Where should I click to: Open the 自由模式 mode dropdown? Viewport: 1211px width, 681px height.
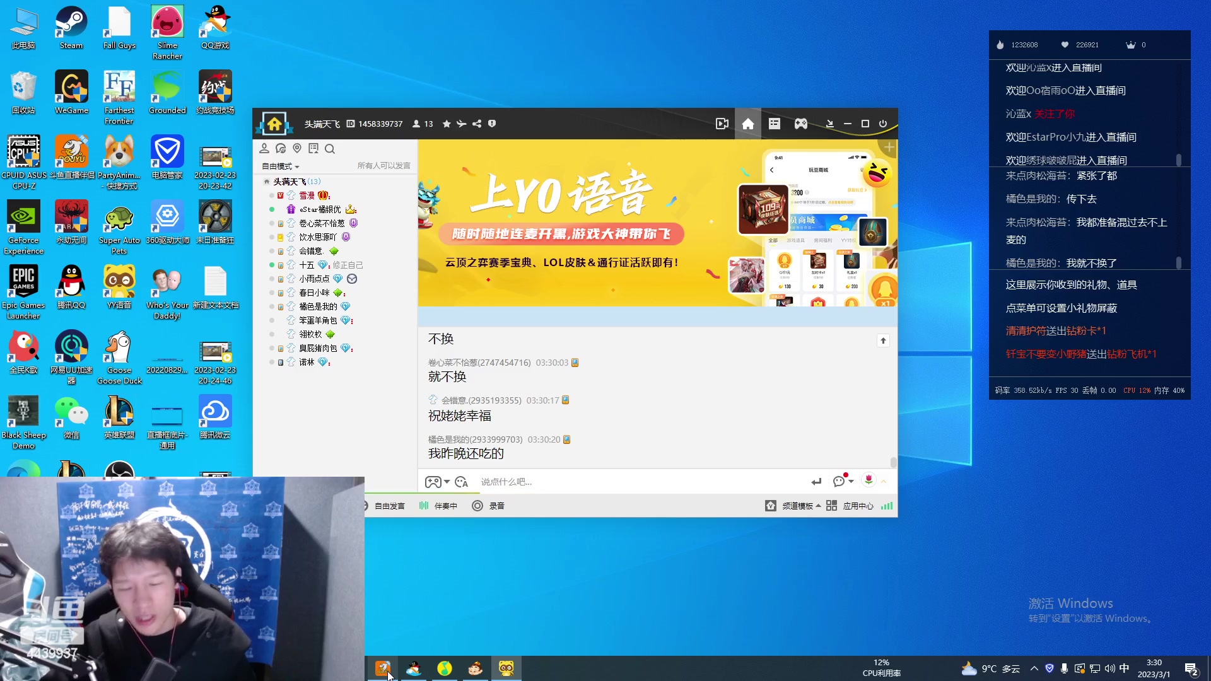[x=281, y=166]
